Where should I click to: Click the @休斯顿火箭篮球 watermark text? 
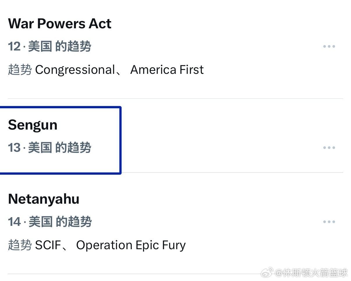click(311, 273)
